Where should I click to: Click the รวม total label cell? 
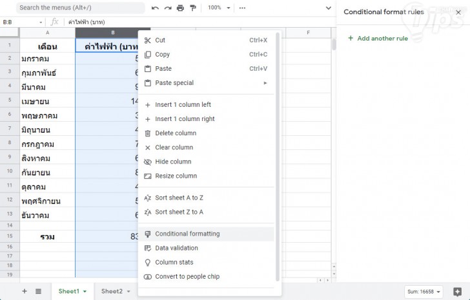tap(47, 236)
